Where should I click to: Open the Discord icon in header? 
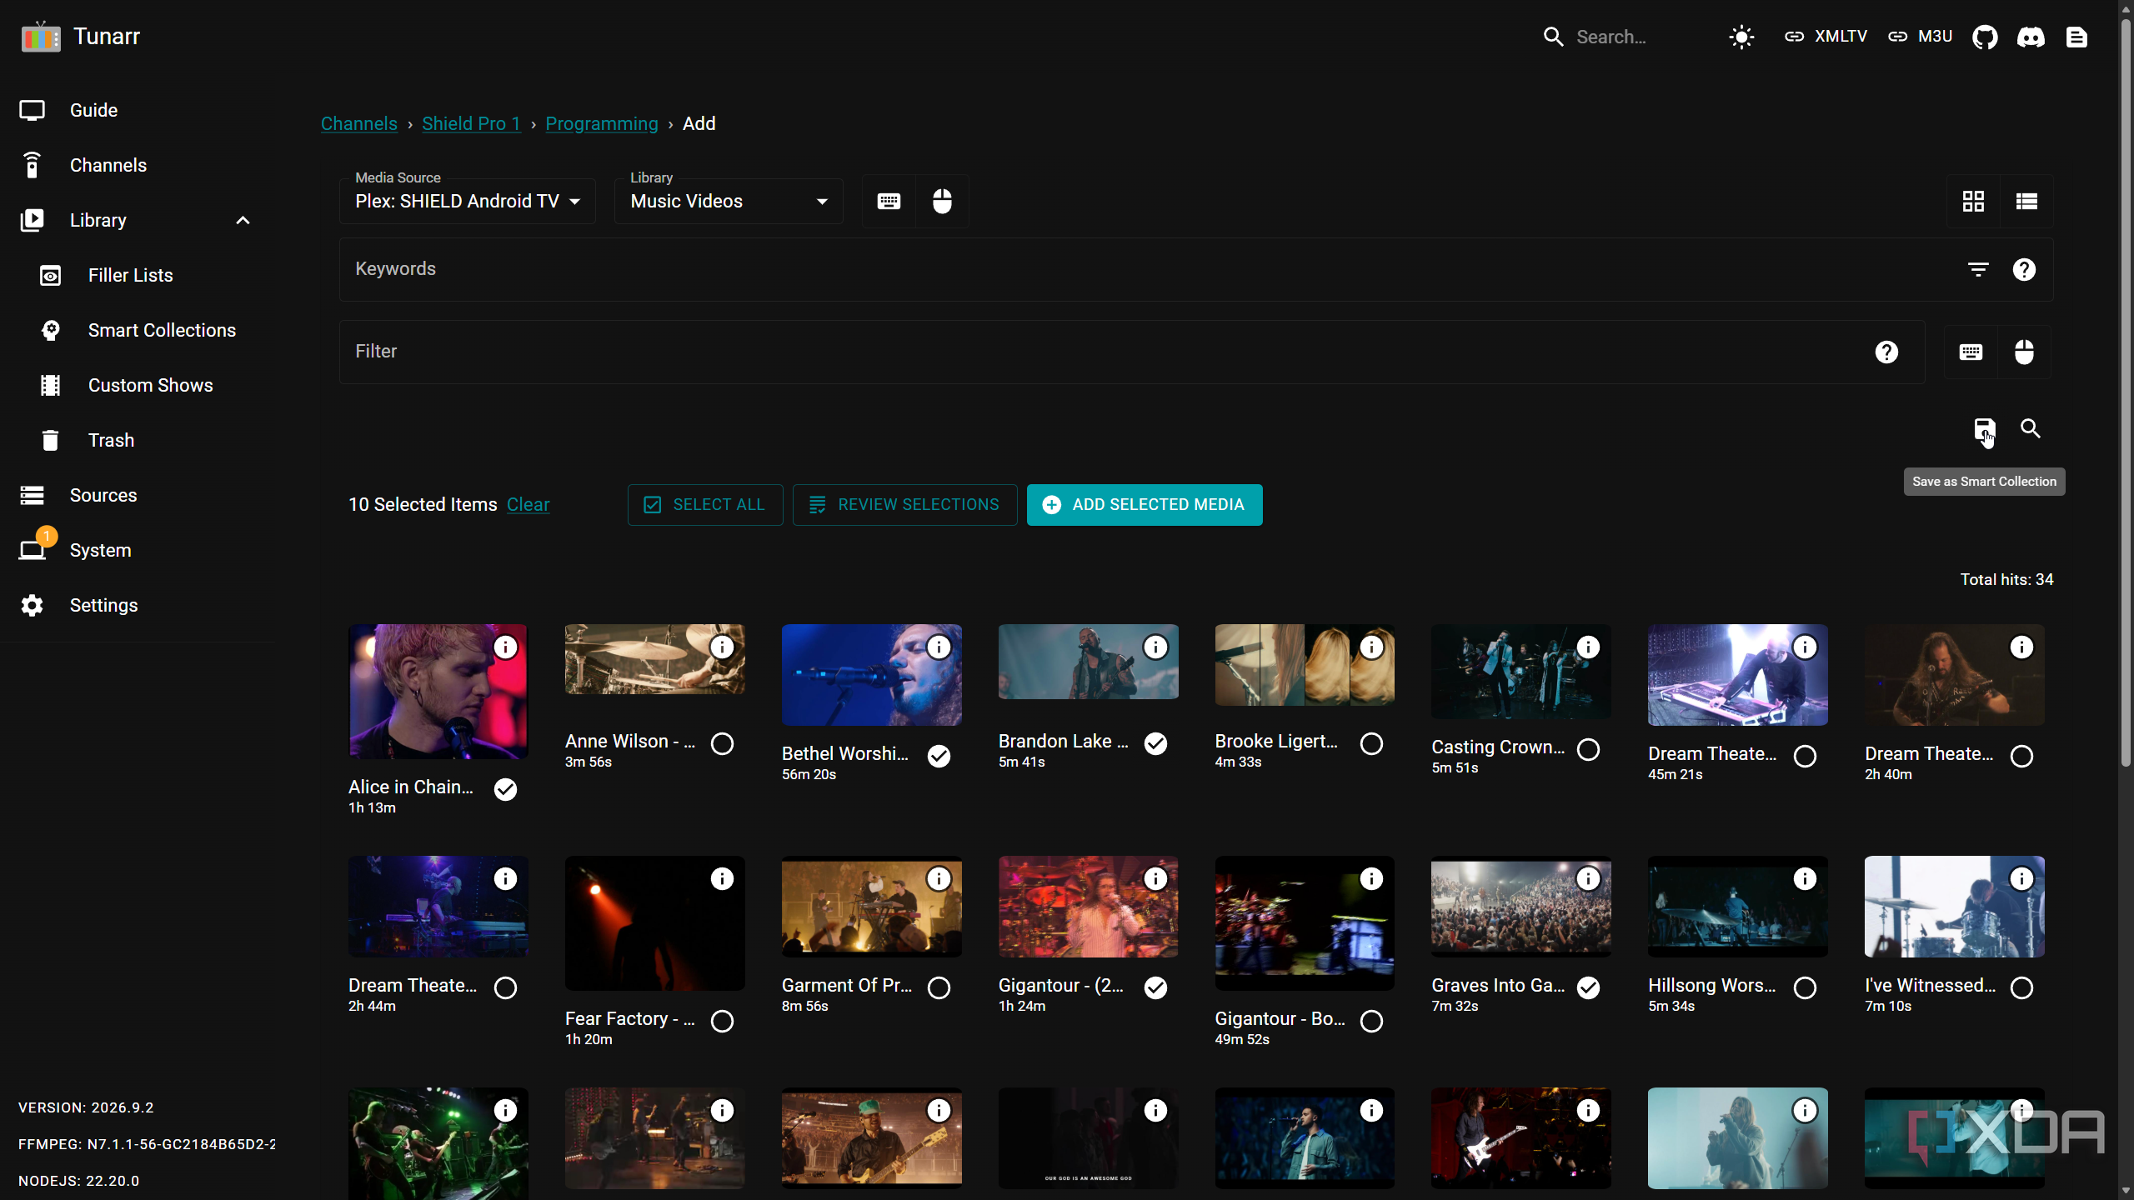pos(2031,37)
